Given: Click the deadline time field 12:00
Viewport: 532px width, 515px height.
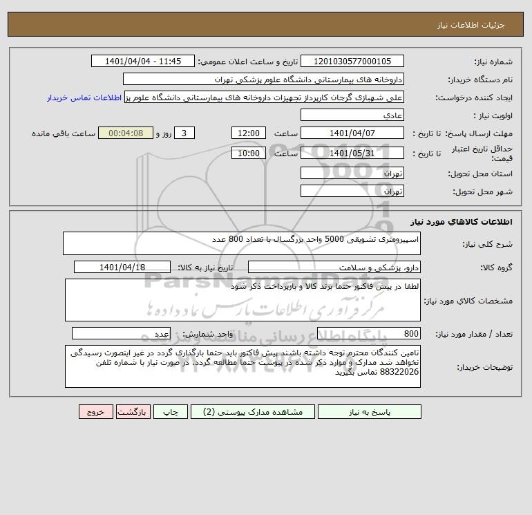Looking at the screenshot, I should tap(249, 133).
